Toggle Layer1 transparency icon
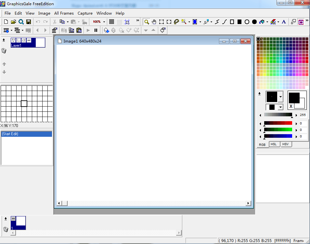This screenshot has height=244, width=310. coord(19,40)
